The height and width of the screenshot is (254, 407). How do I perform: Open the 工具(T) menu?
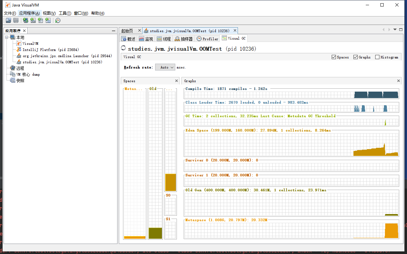pyautogui.click(x=65, y=13)
